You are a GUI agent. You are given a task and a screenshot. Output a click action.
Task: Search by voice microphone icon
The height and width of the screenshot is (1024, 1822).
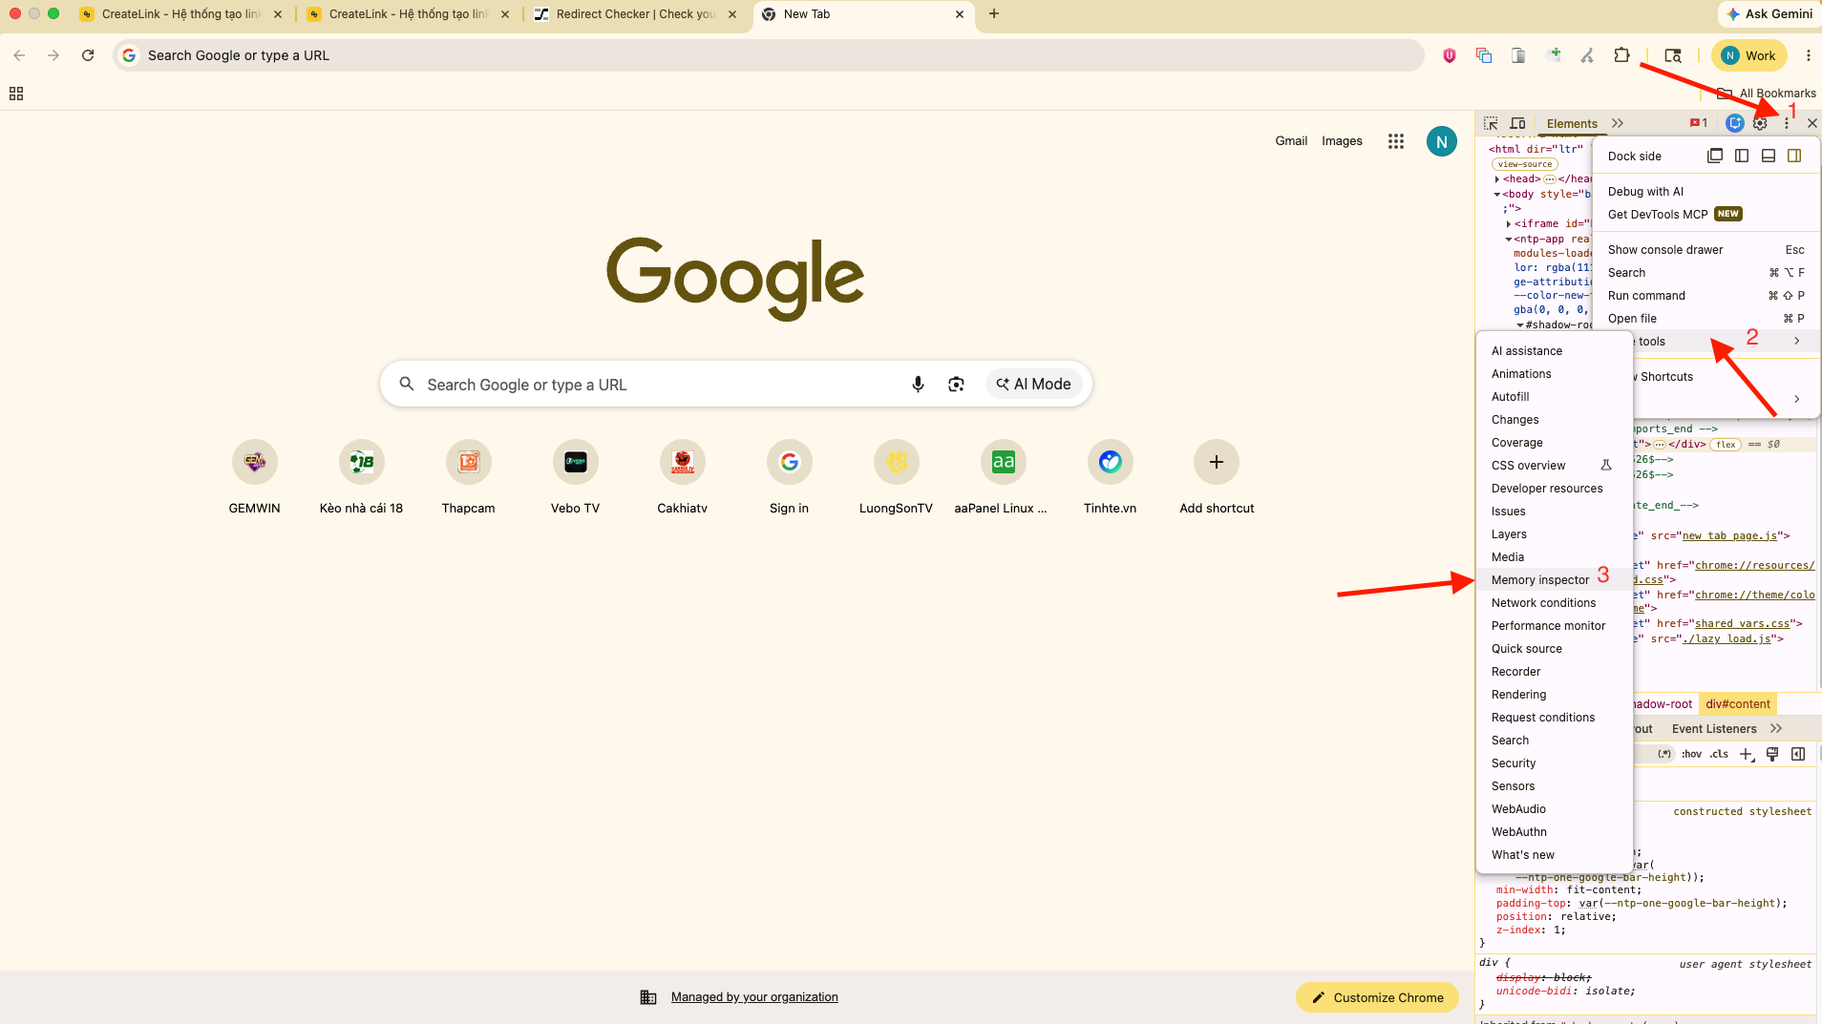(x=918, y=385)
